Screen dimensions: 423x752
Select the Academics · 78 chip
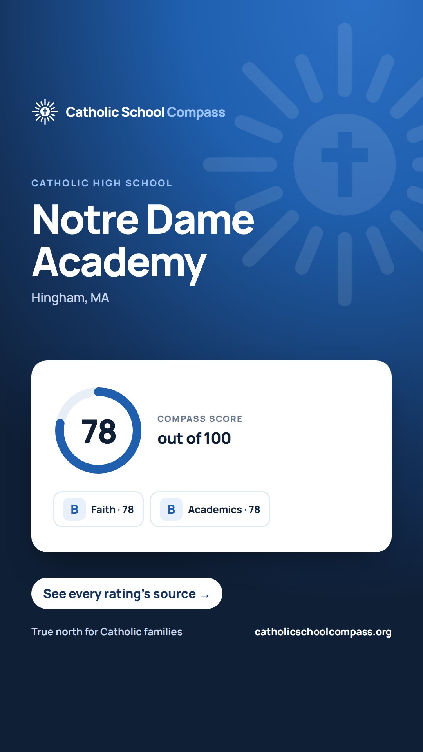[210, 509]
